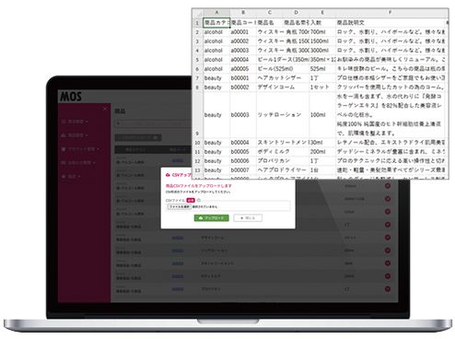Select column F header in the spreadsheet
Viewport: 455px width, 339px height.
390,13
